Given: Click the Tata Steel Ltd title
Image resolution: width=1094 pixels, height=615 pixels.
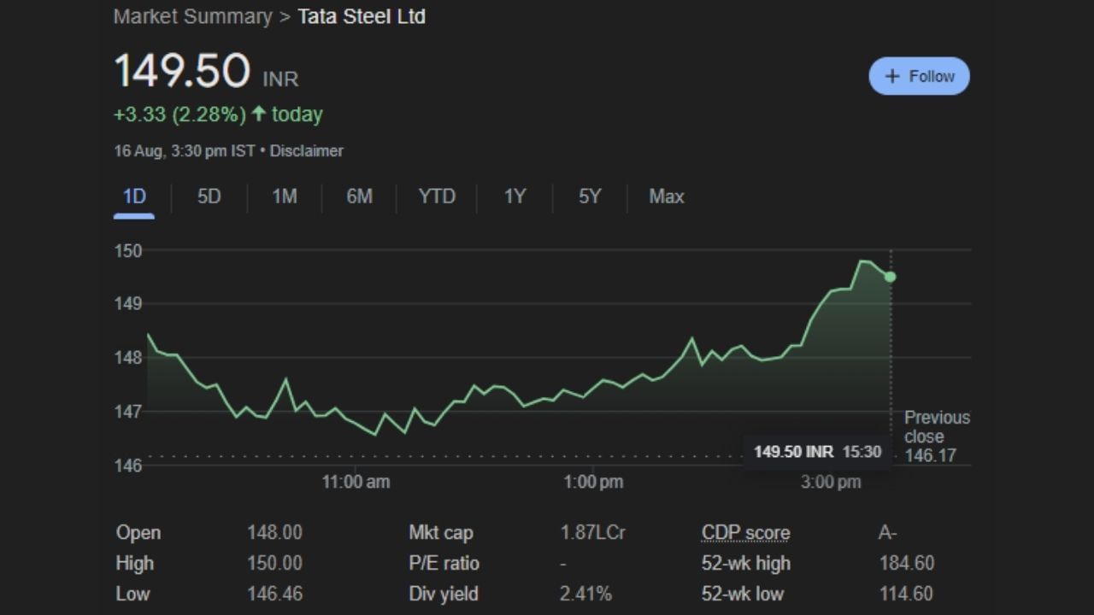Looking at the screenshot, I should tap(362, 16).
